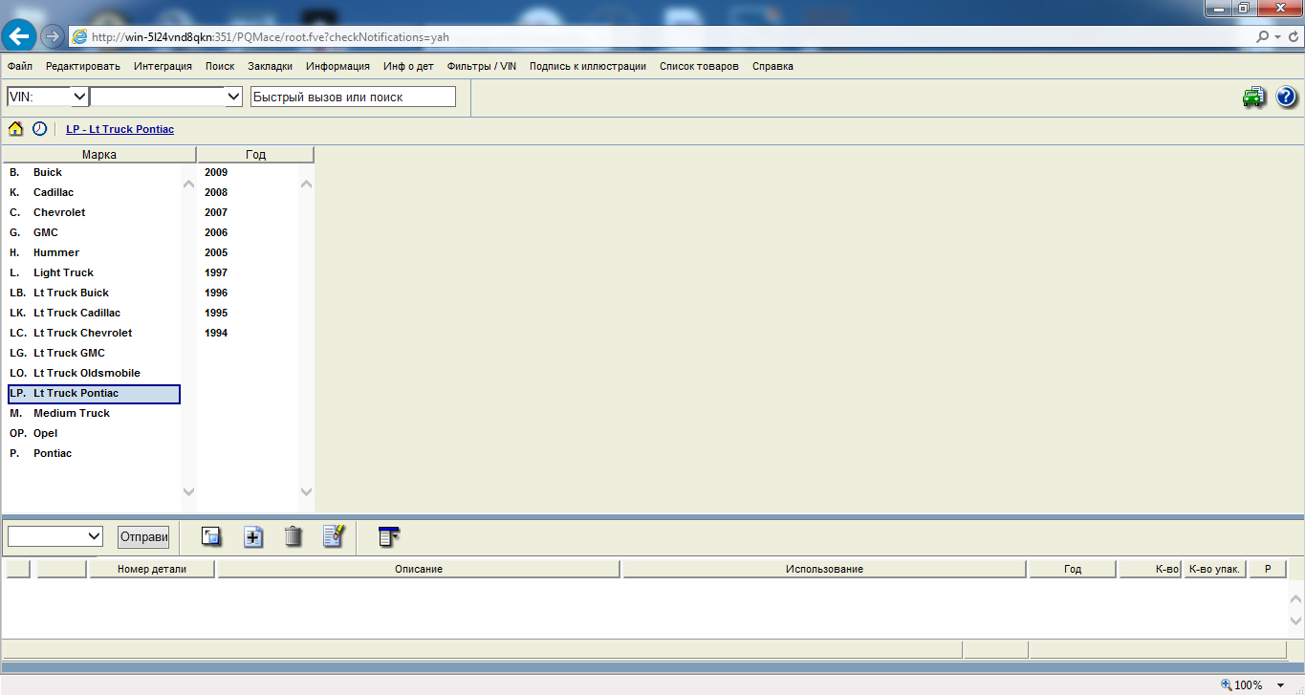
Task: Click the down arrow of year list scrollbar
Action: point(306,491)
